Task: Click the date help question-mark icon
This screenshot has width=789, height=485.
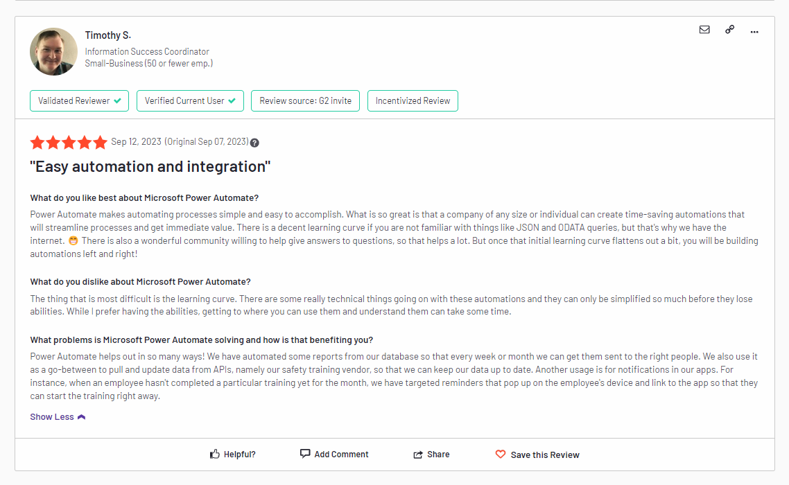Action: 254,143
